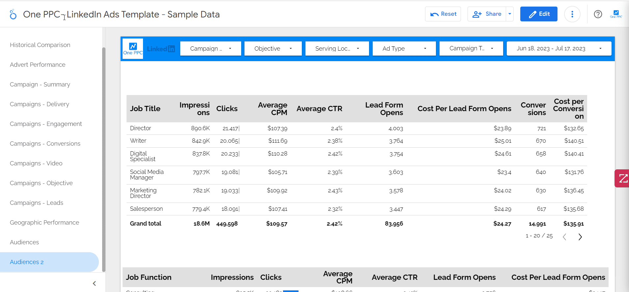Screen dimensions: 629x292
Task: Click the 890.6K impressions cell
Action: click(x=200, y=128)
